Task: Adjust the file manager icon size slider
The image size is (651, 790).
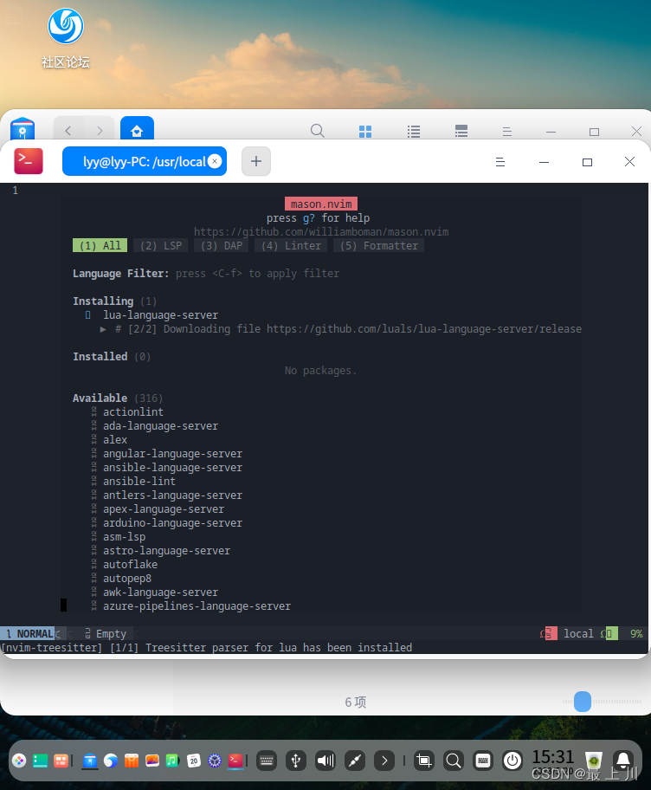Action: click(582, 702)
